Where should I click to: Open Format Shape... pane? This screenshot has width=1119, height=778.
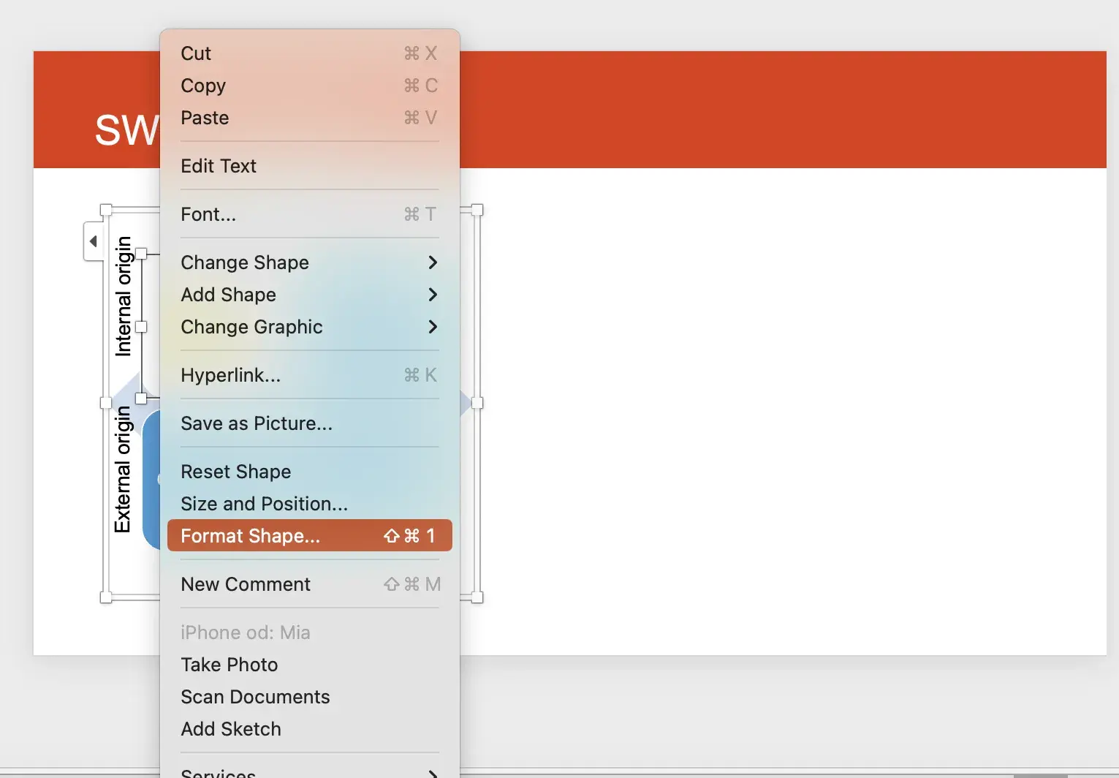[250, 536]
